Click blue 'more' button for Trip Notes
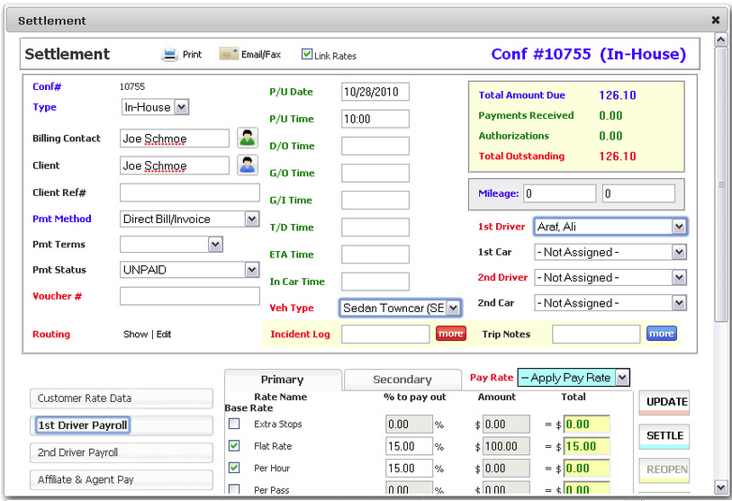732x501 pixels. point(661,334)
